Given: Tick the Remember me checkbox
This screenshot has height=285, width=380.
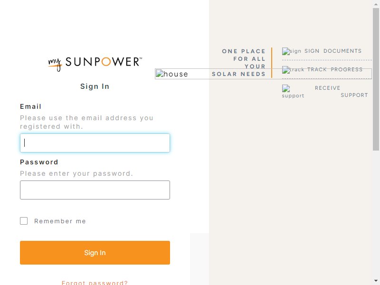Looking at the screenshot, I should [x=24, y=221].
